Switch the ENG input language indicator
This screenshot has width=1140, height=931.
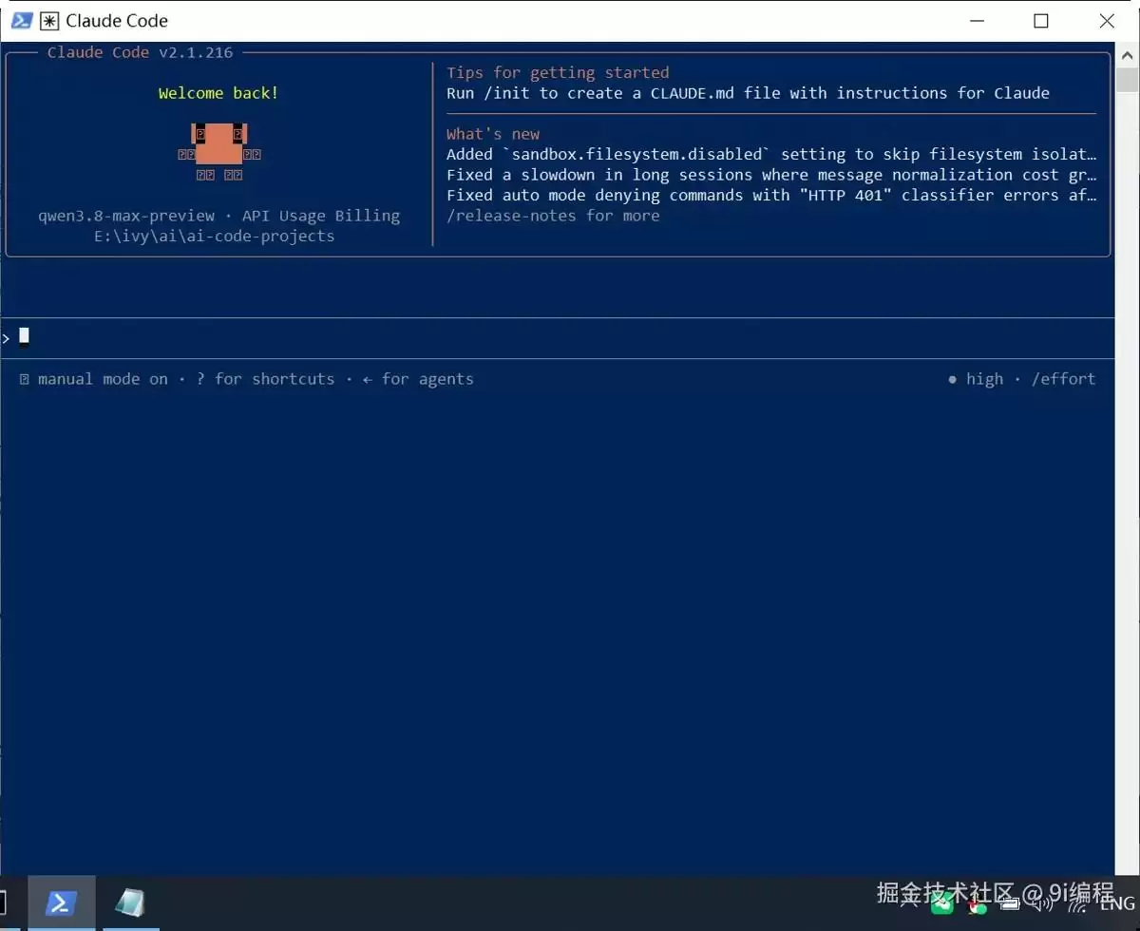click(x=1116, y=904)
